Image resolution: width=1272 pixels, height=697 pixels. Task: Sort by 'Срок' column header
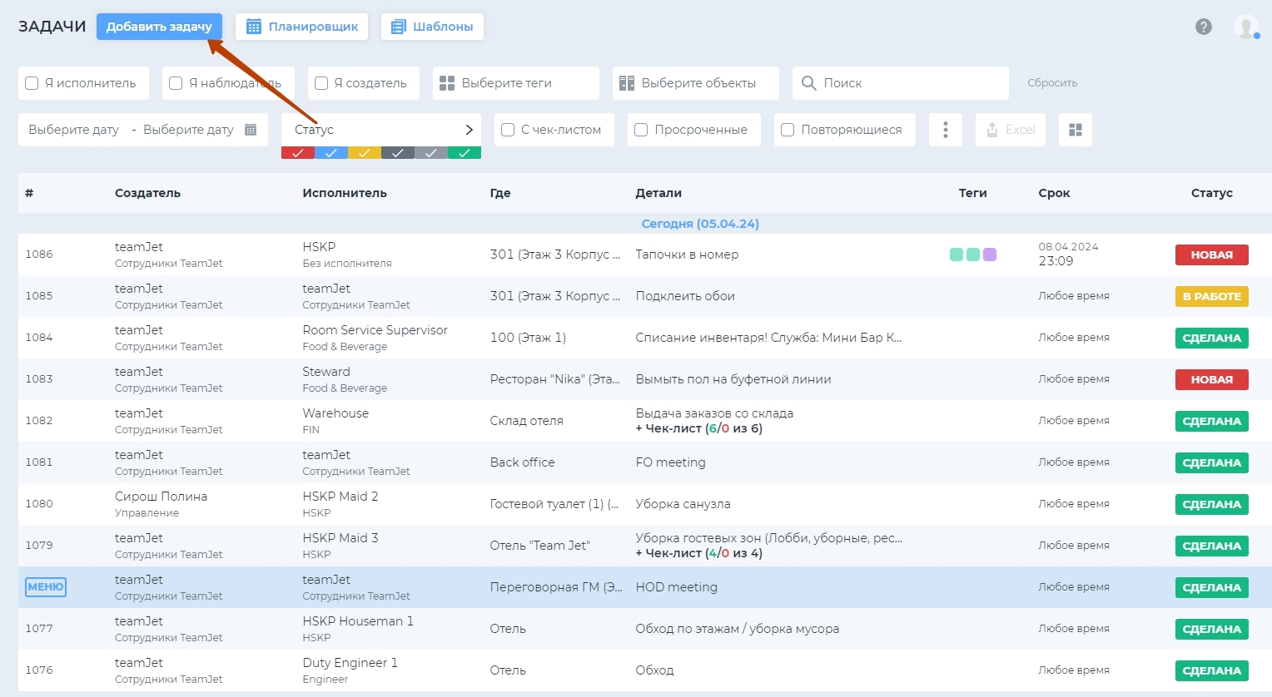pyautogui.click(x=1054, y=193)
